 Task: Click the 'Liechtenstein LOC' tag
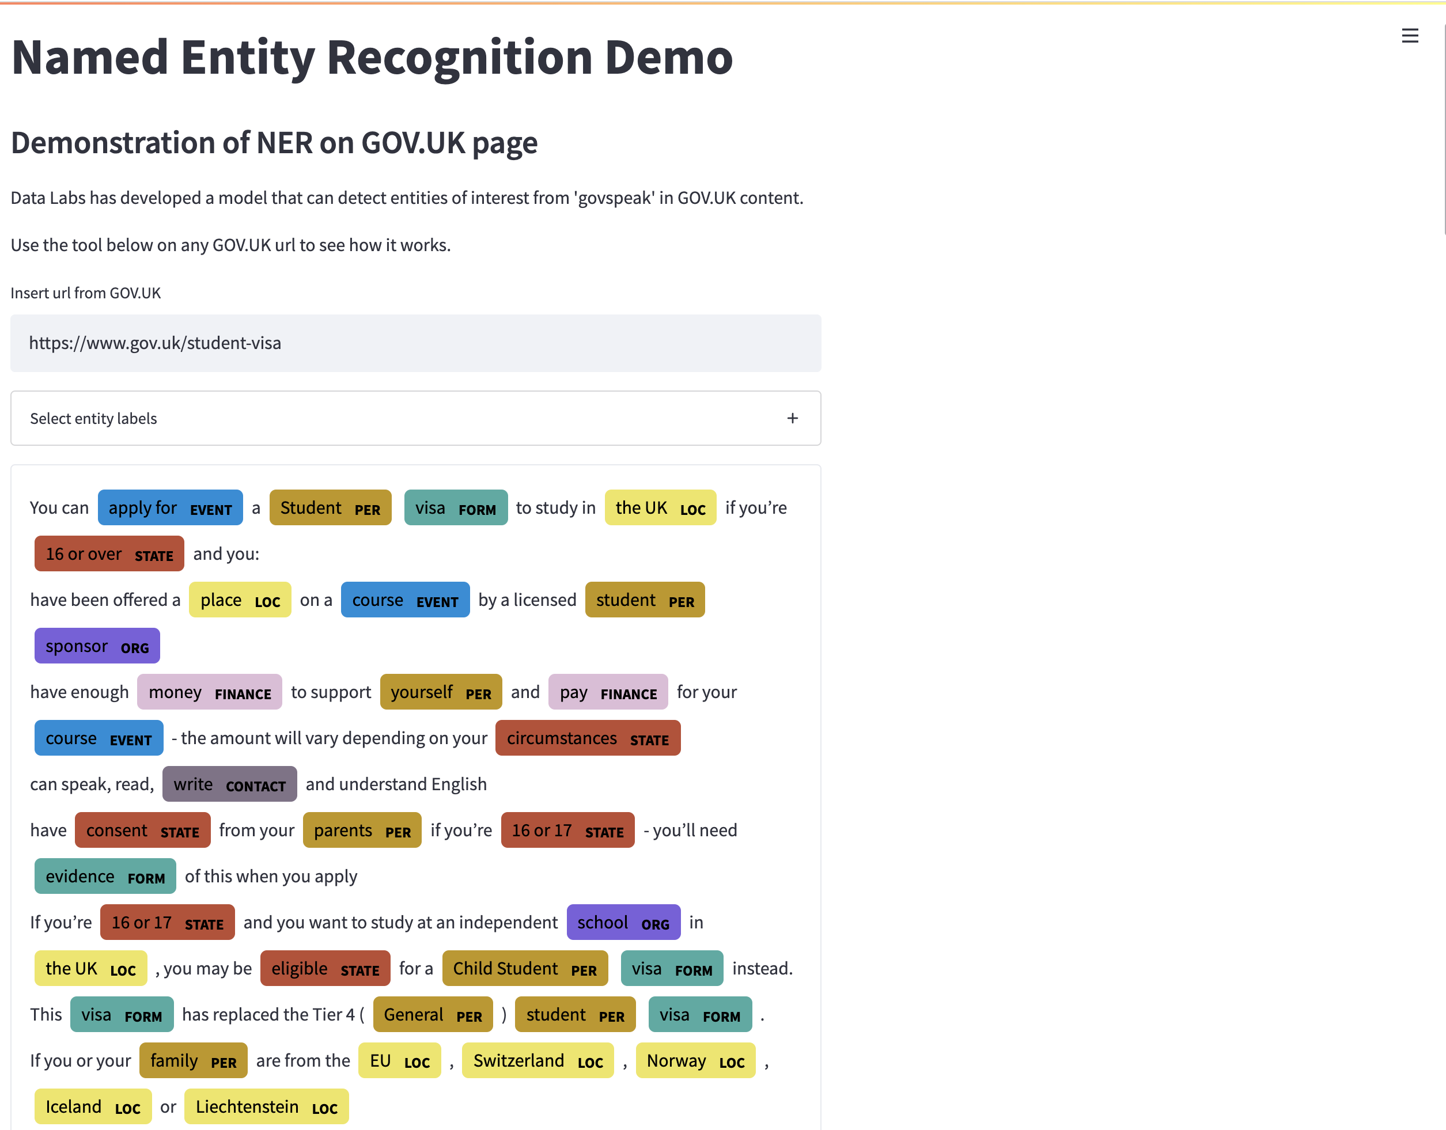point(266,1107)
